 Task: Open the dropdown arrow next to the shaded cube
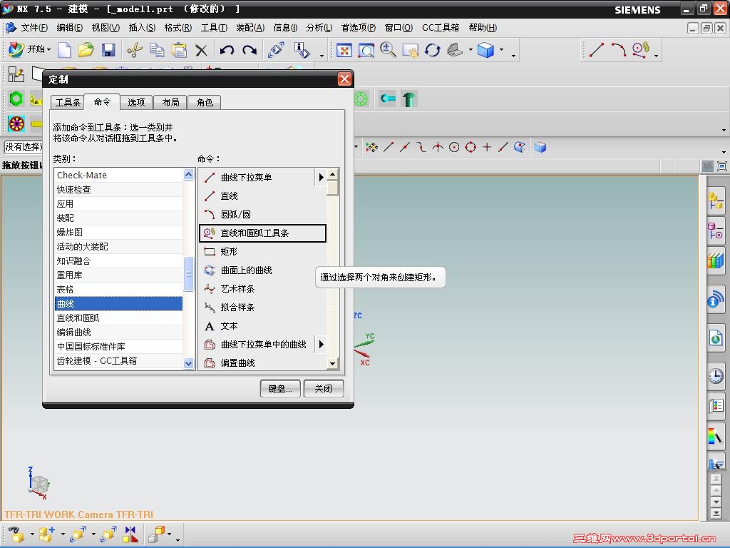(501, 49)
